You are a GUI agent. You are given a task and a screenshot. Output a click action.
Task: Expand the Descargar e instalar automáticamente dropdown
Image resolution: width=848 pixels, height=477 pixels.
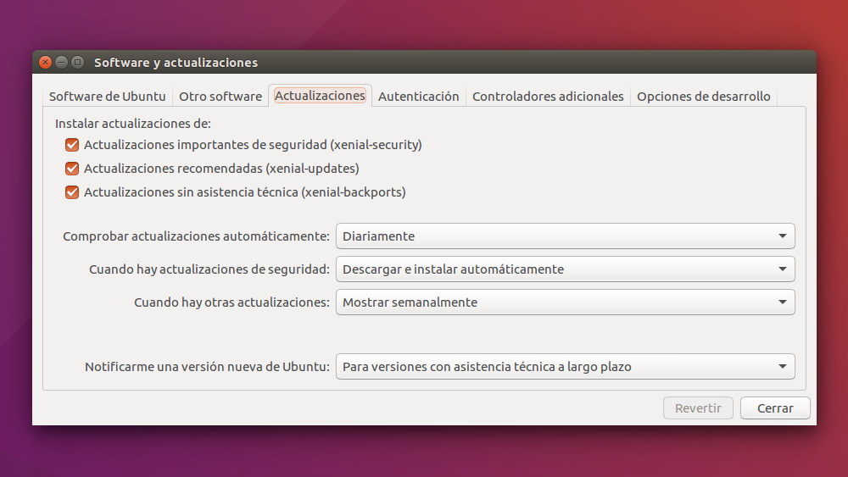click(x=565, y=269)
